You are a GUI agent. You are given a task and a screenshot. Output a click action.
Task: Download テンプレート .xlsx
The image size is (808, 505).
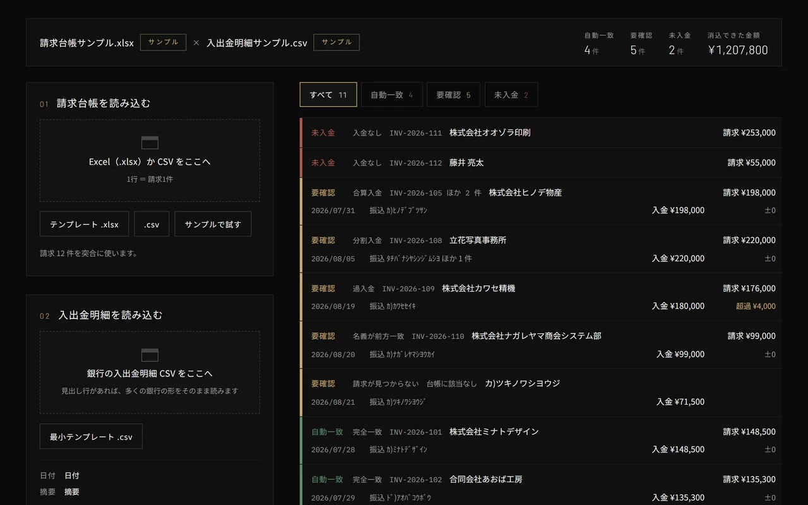pyautogui.click(x=84, y=224)
